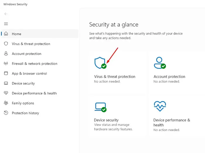This screenshot has width=205, height=153.
Task: Toggle the hamburger navigation menu
Action: coord(6,24)
